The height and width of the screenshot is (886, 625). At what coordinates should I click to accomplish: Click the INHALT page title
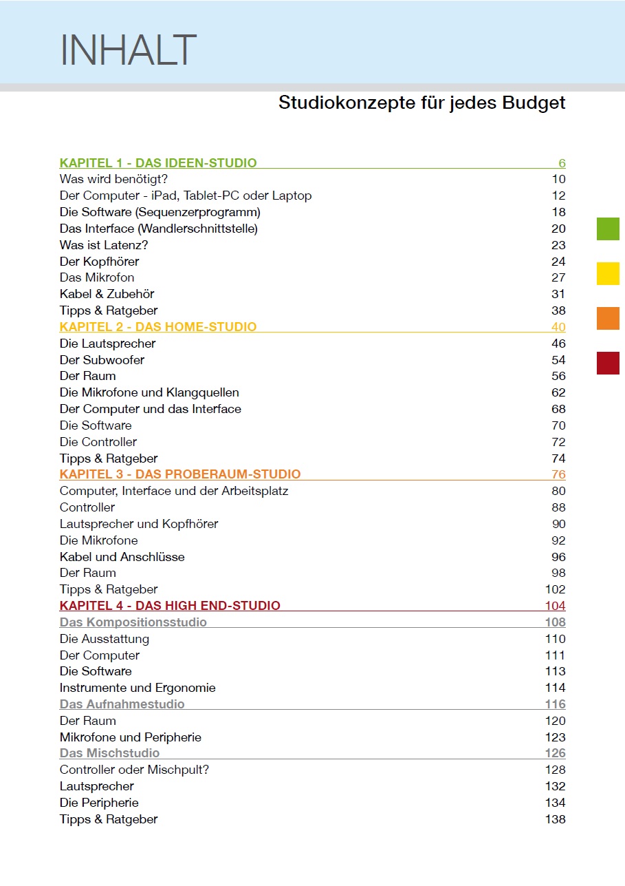[129, 50]
